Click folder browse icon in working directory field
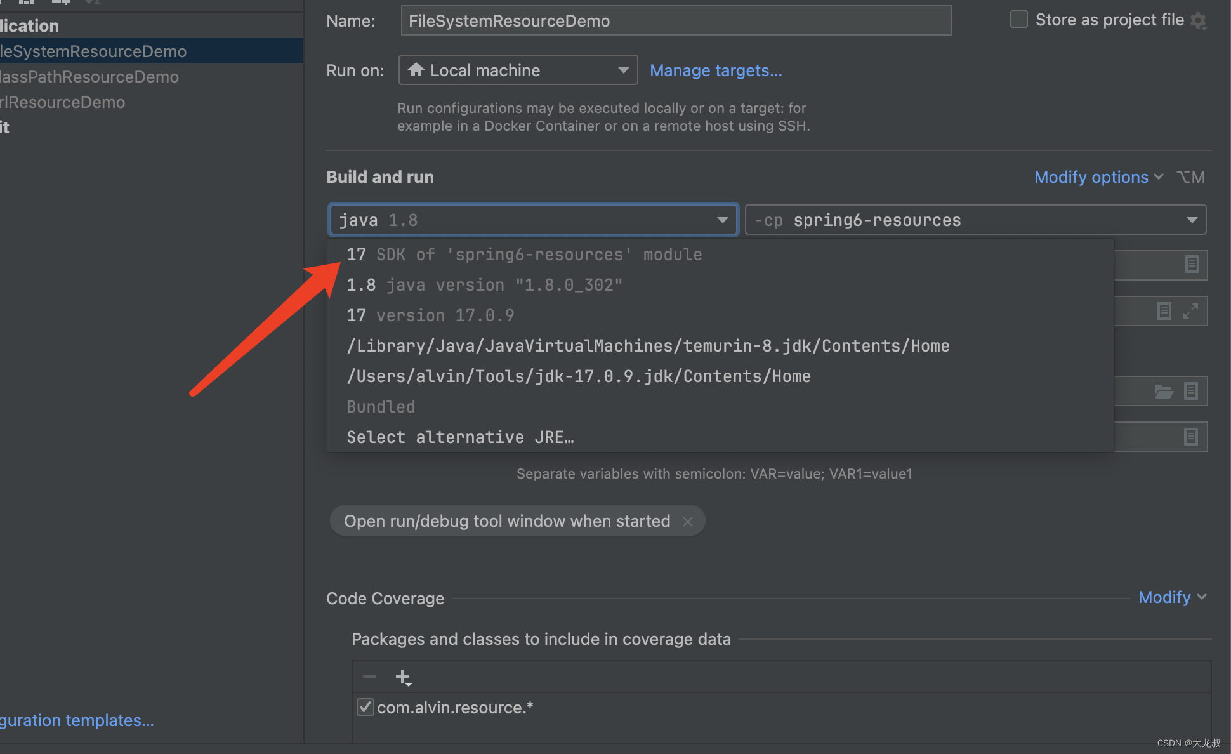Image resolution: width=1231 pixels, height=754 pixels. tap(1163, 392)
